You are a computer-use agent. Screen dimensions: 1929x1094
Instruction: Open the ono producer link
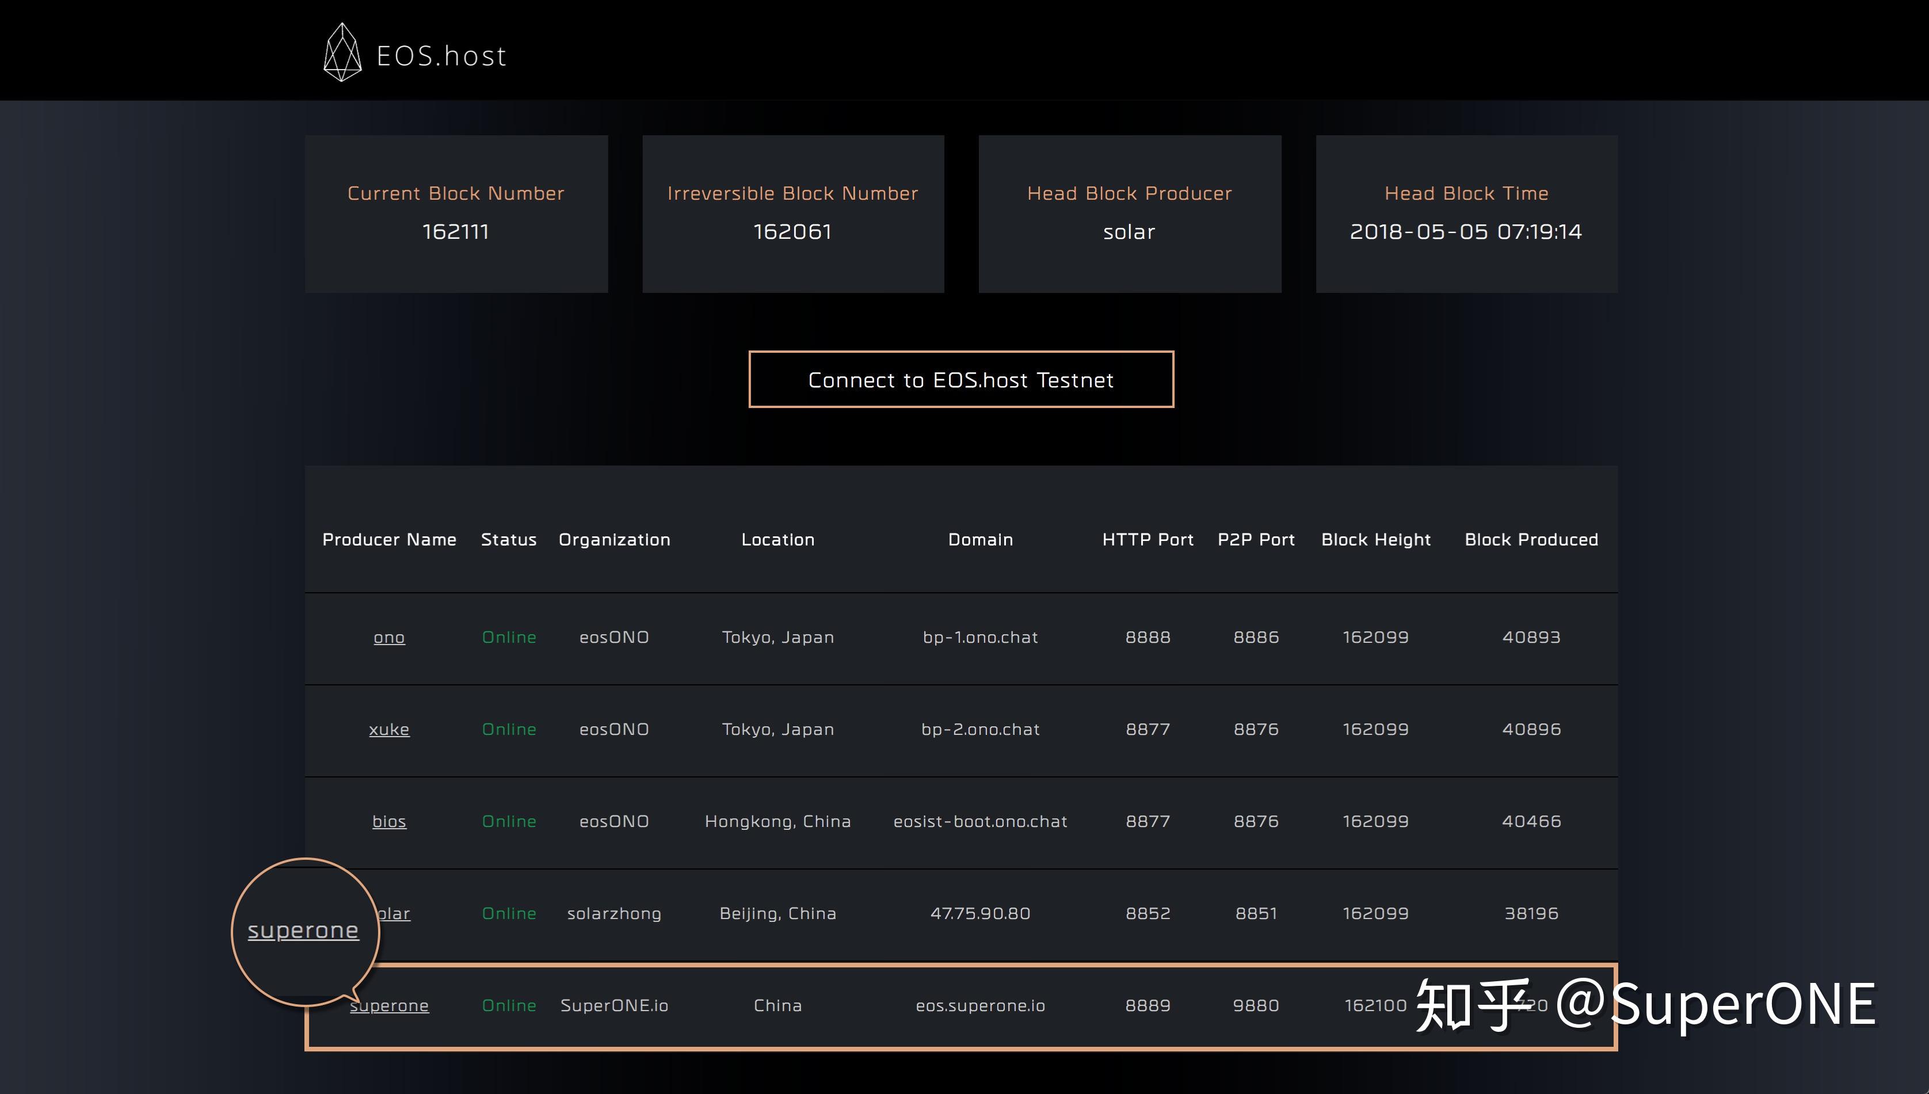[x=389, y=638]
